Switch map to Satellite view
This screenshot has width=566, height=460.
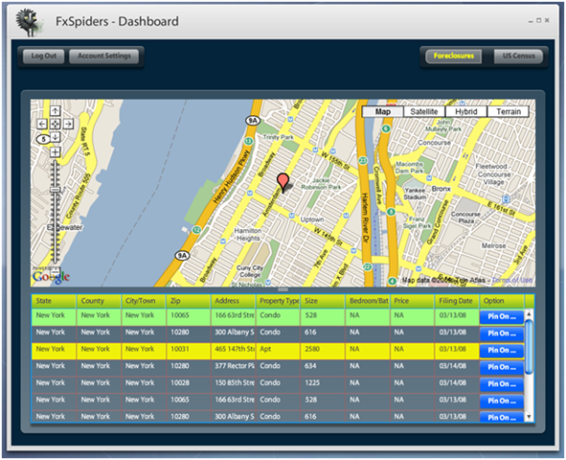[424, 111]
